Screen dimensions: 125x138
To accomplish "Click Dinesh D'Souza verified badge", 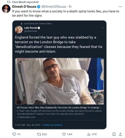I will click(x=39, y=7).
